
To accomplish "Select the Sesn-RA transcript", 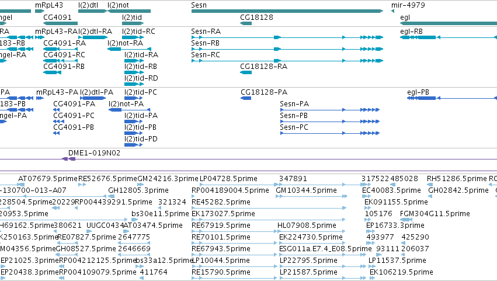I will [x=287, y=37].
